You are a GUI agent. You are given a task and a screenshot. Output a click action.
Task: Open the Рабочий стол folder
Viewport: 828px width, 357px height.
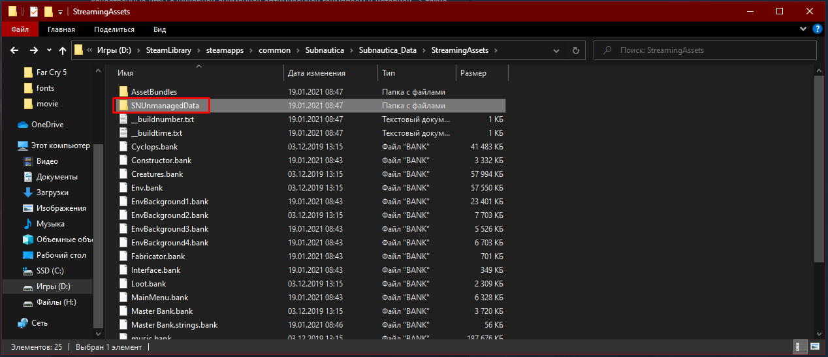click(60, 255)
